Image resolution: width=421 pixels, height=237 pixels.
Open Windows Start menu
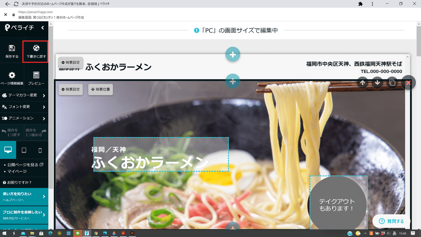coord(5,233)
